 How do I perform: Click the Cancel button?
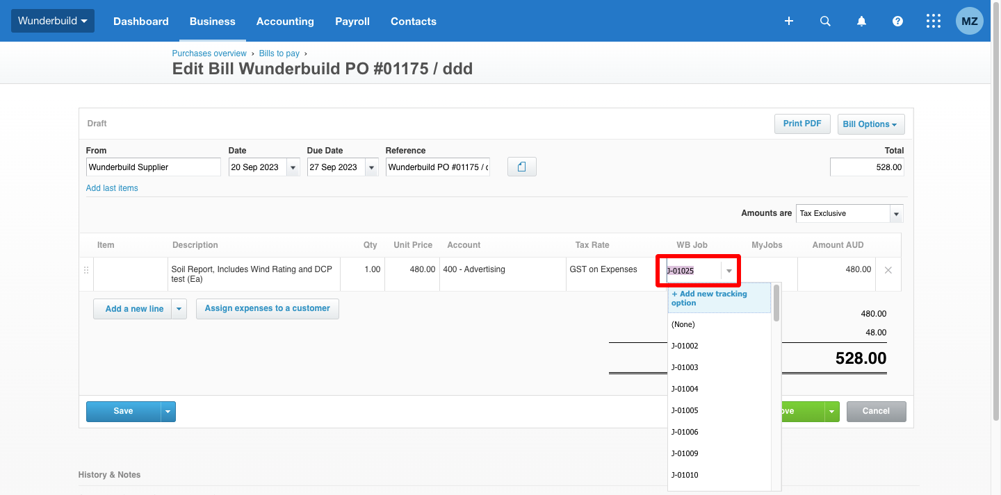point(876,411)
